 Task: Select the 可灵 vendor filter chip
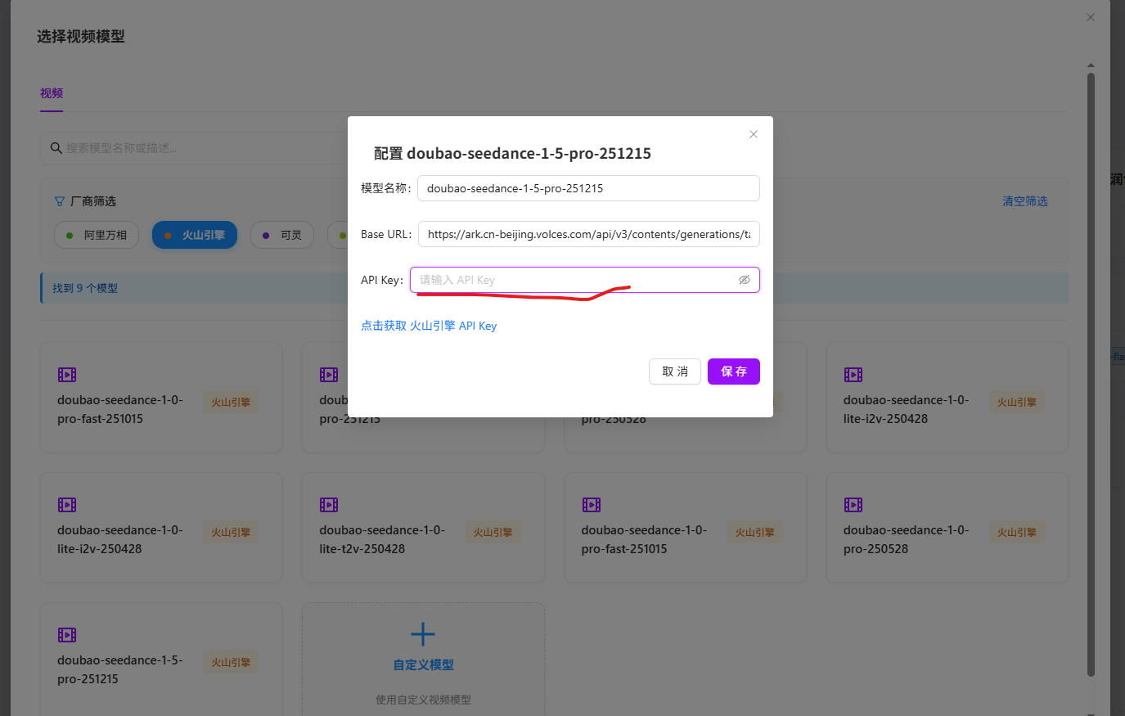point(282,235)
